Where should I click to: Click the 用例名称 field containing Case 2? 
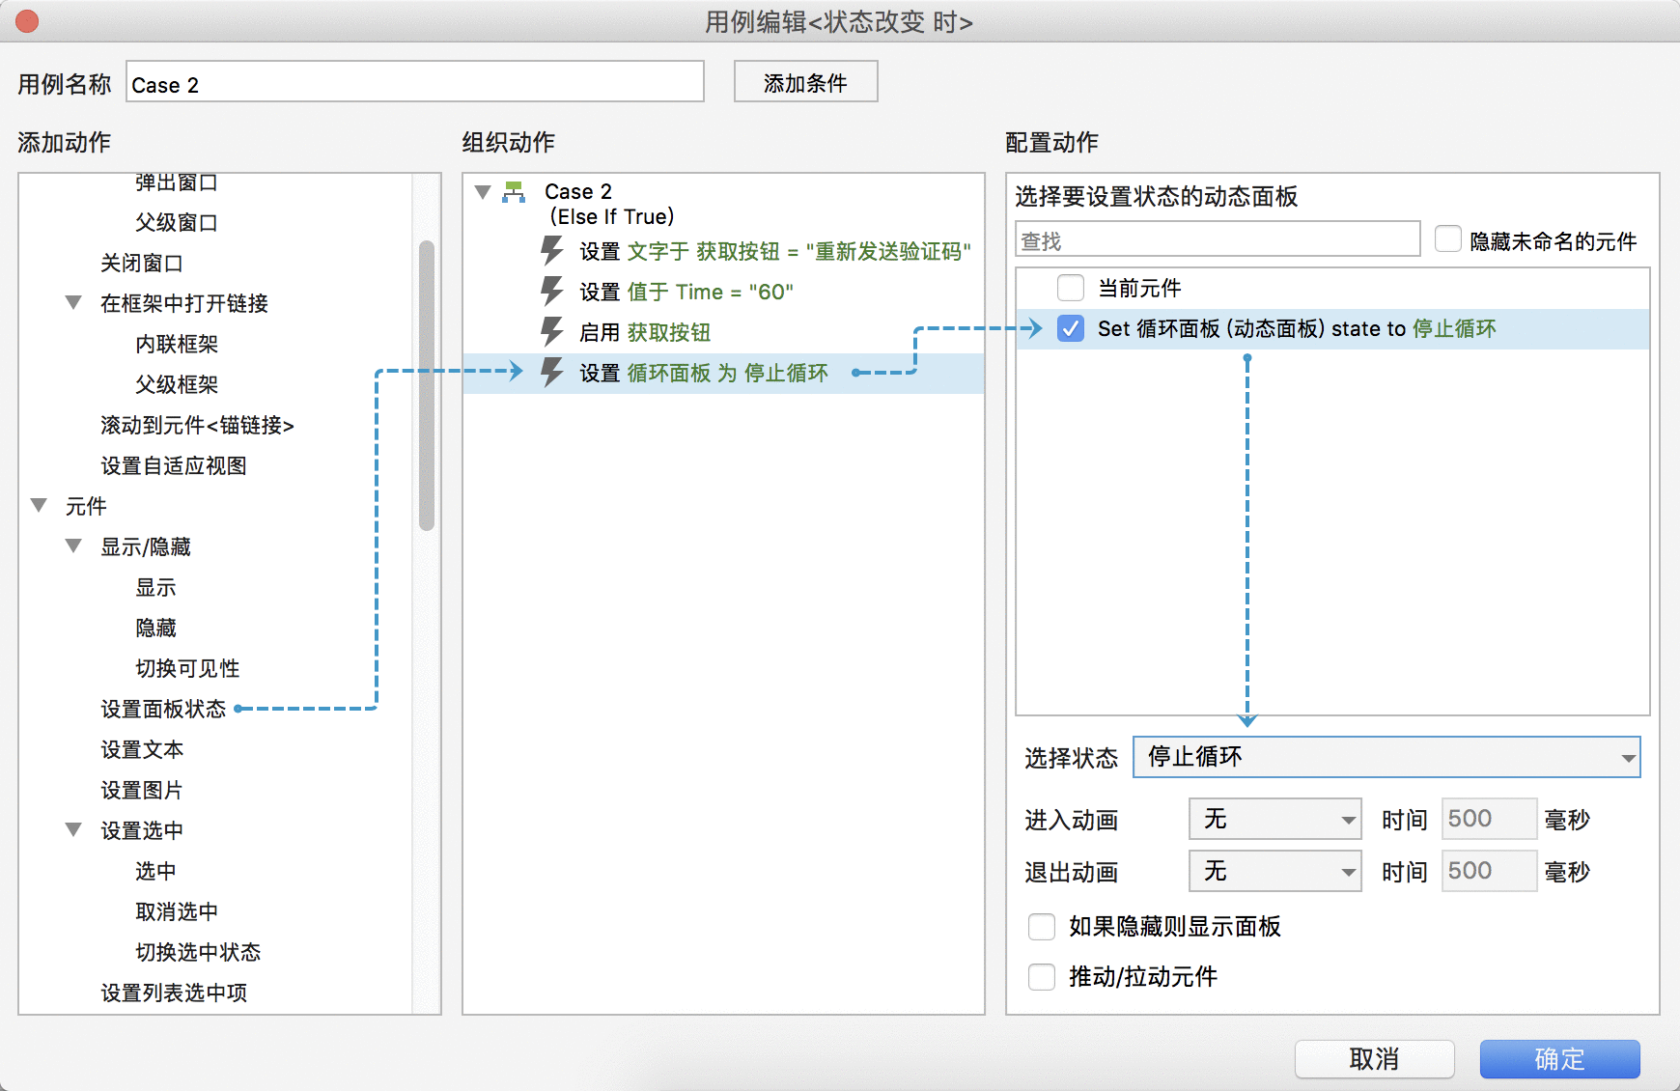click(415, 82)
